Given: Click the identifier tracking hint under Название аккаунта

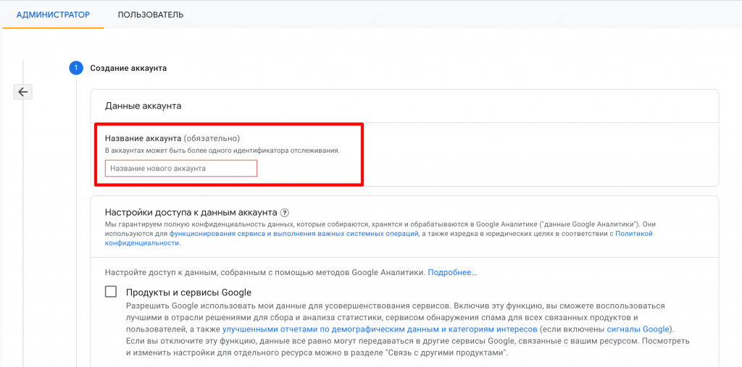Looking at the screenshot, I should point(222,151).
